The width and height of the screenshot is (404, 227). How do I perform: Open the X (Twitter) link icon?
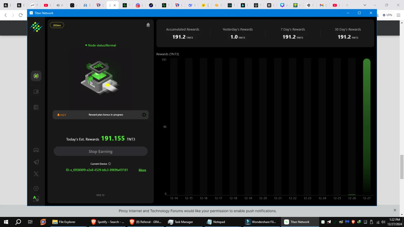(36, 174)
